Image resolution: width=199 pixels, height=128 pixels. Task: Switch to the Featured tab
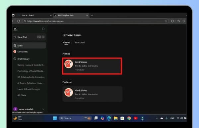tap(80, 43)
